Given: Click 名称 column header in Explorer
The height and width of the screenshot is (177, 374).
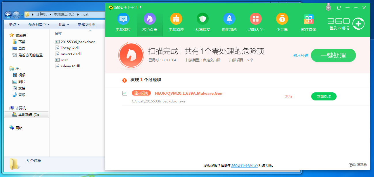Looking at the screenshot, I should [58, 33].
